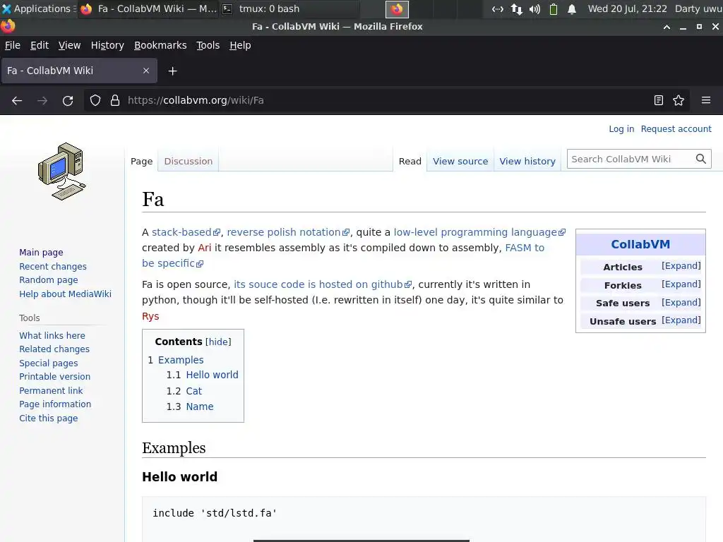This screenshot has width=723, height=542.
Task: Open the Tools menu
Action: (x=208, y=45)
